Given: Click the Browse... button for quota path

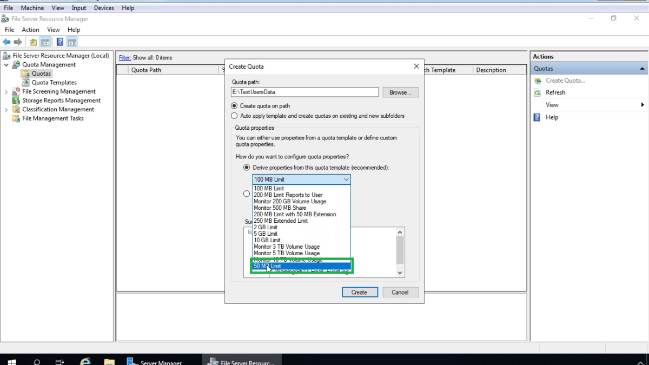Looking at the screenshot, I should (x=401, y=92).
